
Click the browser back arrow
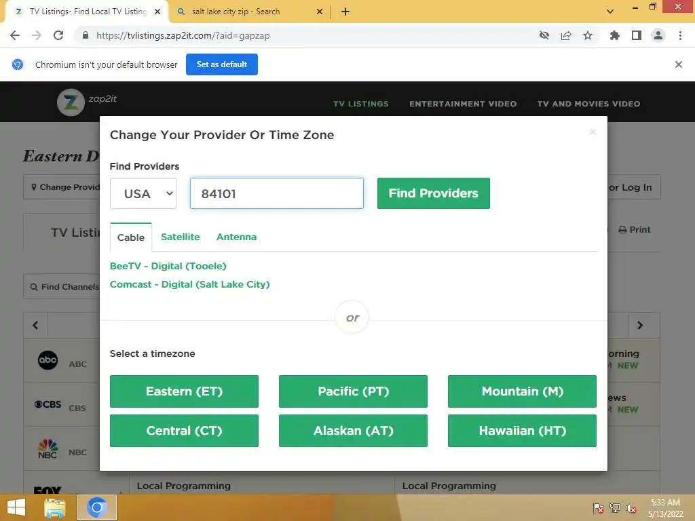15,35
